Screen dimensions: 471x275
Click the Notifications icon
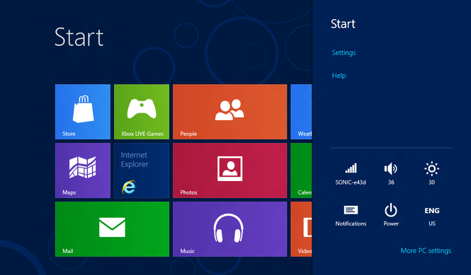351,216
